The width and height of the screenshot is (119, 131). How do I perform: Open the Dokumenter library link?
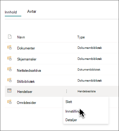point(26,48)
